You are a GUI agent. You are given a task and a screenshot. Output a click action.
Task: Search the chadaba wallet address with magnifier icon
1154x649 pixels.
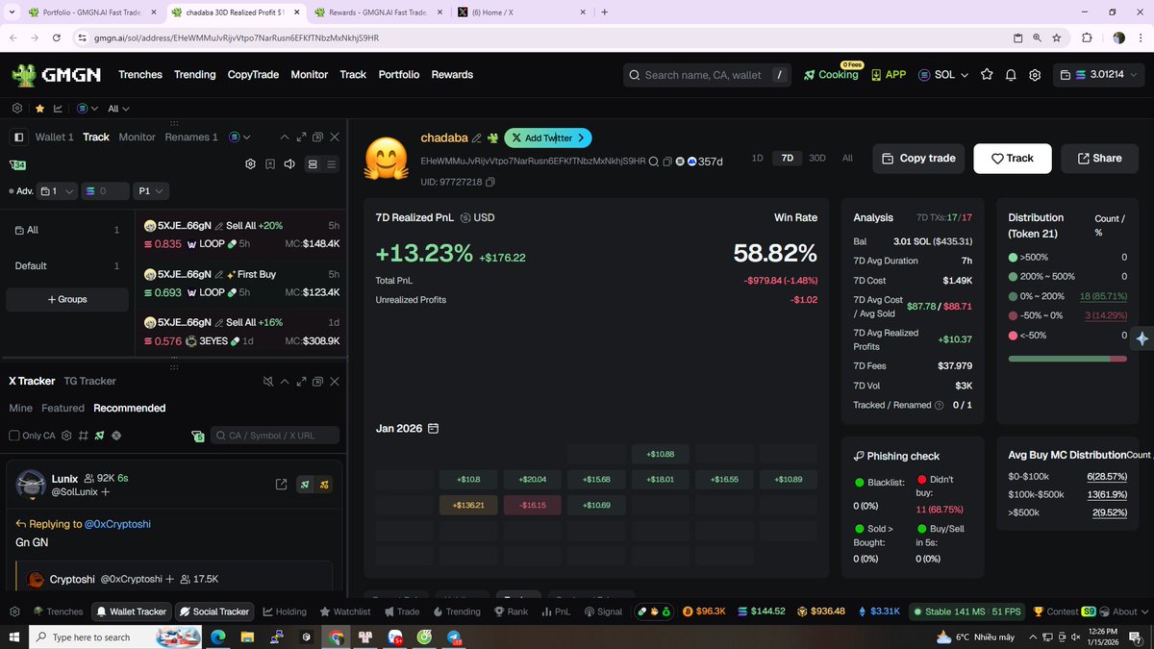pyautogui.click(x=654, y=162)
